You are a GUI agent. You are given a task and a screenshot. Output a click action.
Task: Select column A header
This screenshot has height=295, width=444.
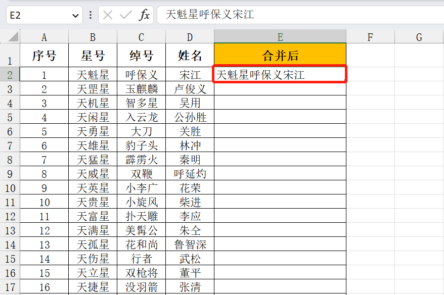point(44,37)
